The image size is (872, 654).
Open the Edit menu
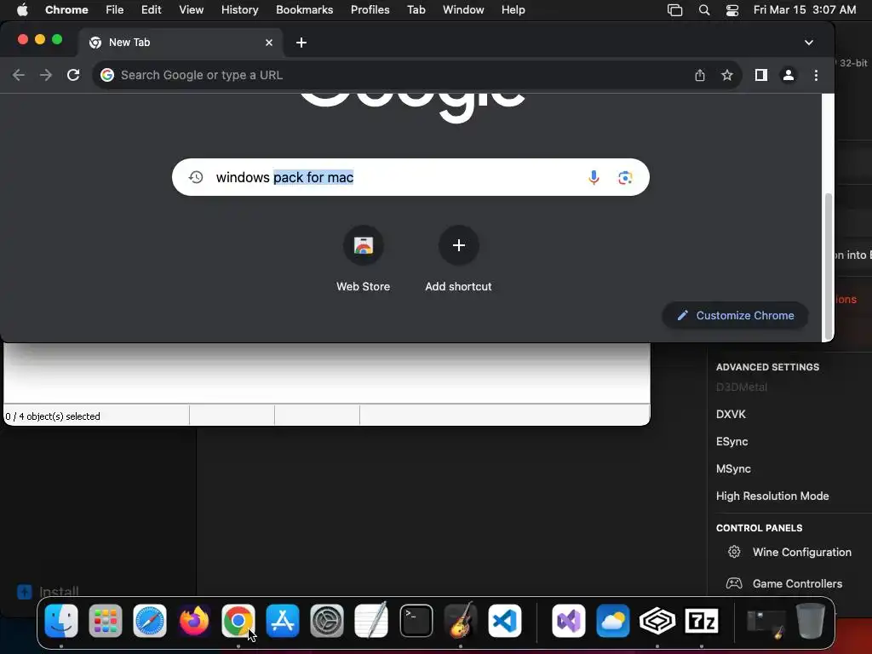152,10
